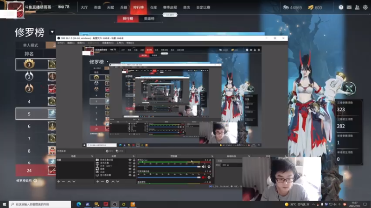Add a new source with the plus icon in OBS Sources
The height and width of the screenshot is (208, 371).
coord(97,181)
